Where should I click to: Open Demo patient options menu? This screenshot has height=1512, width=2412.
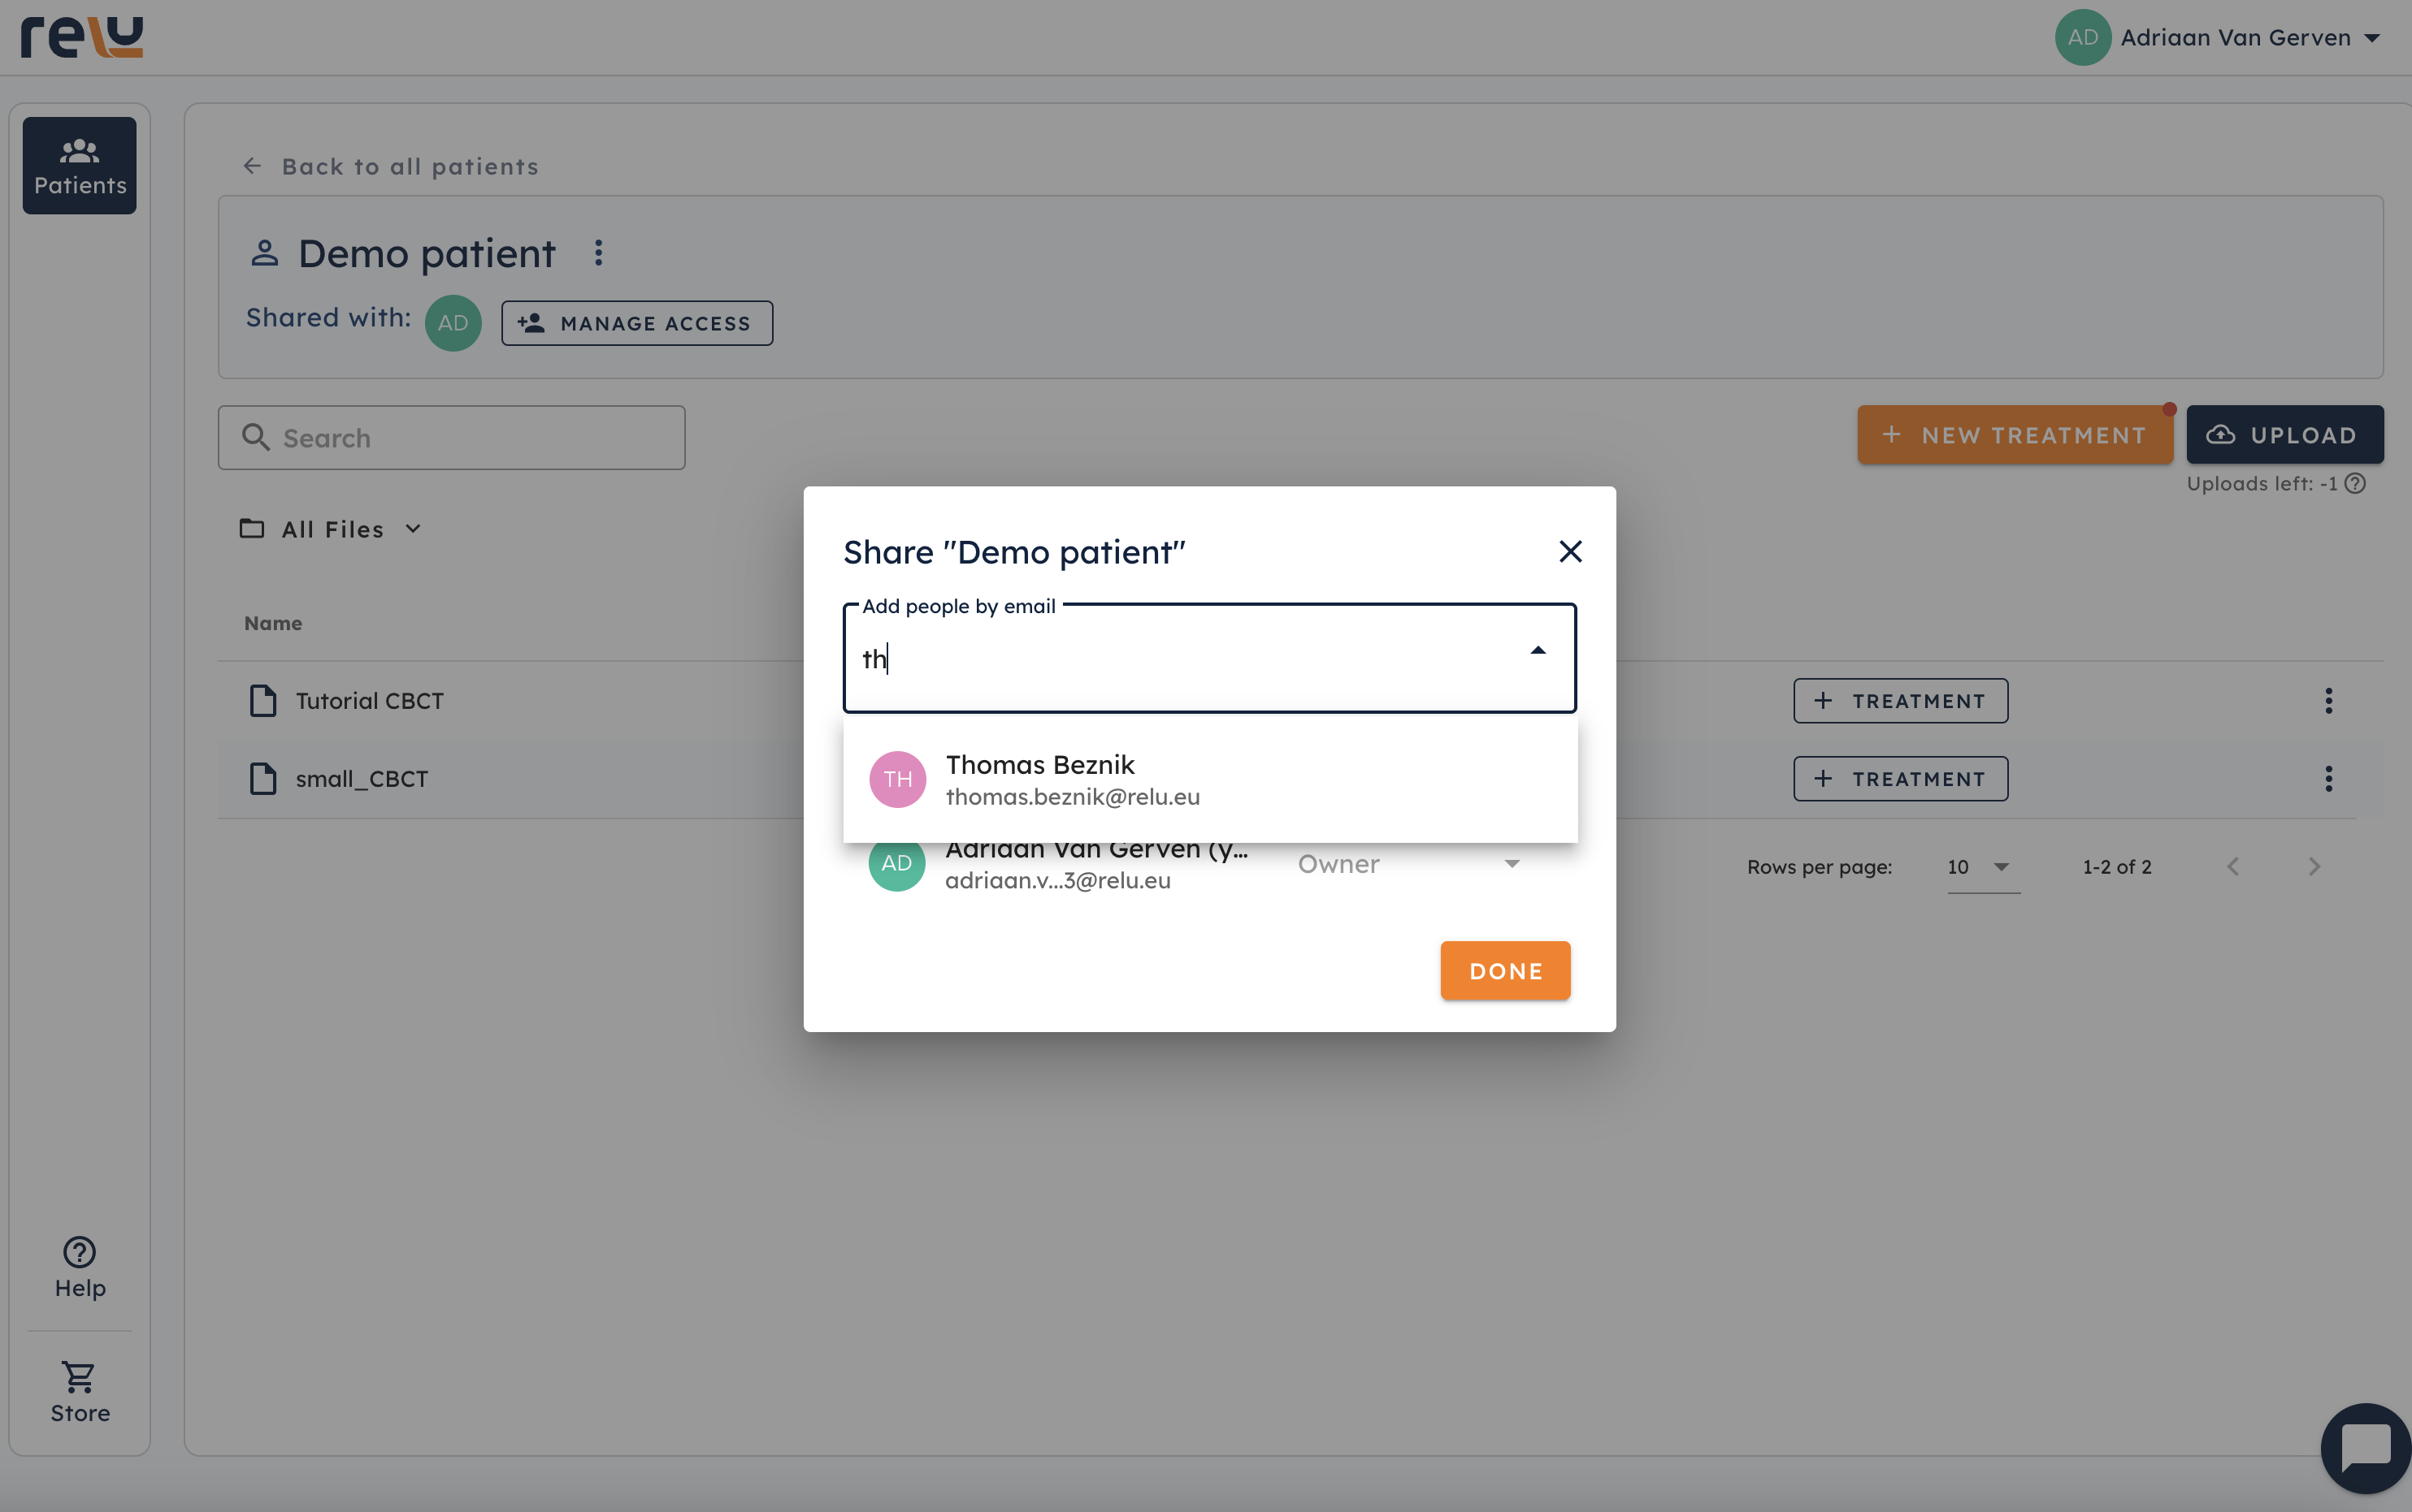[x=598, y=253]
